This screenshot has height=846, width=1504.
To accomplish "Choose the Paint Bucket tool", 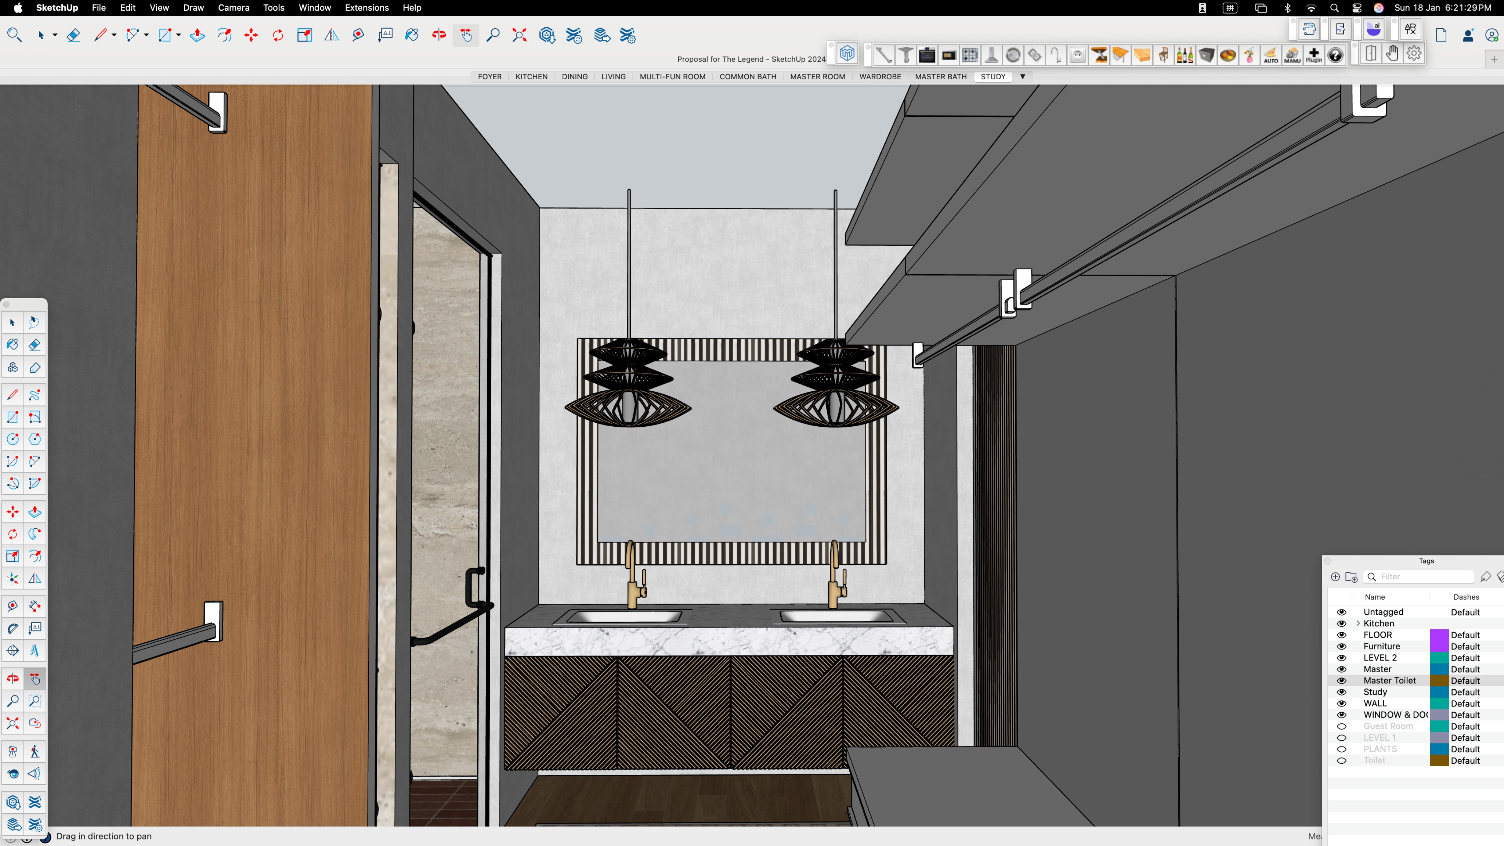I will point(412,36).
